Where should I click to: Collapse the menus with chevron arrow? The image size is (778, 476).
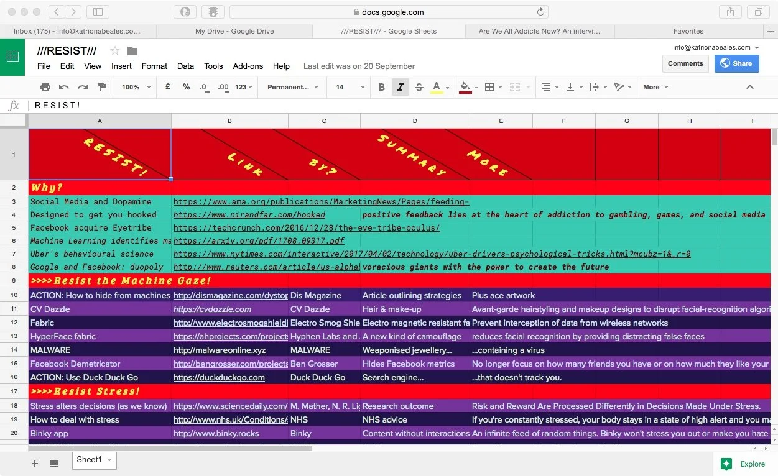coord(750,87)
